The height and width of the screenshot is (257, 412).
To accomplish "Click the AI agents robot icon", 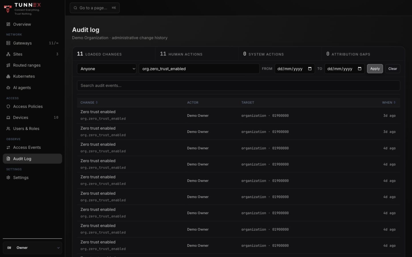I will pos(8,88).
